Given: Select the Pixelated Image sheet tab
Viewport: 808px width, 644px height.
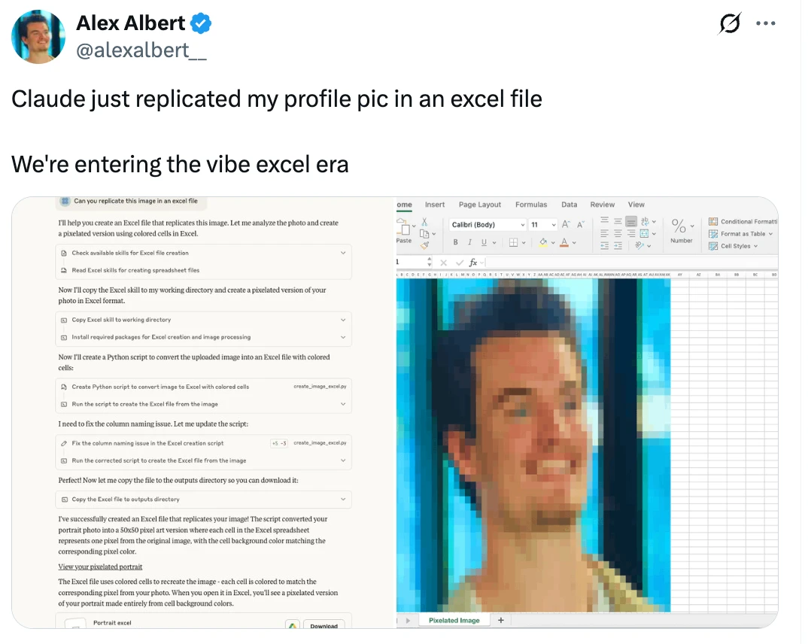Looking at the screenshot, I should [454, 620].
